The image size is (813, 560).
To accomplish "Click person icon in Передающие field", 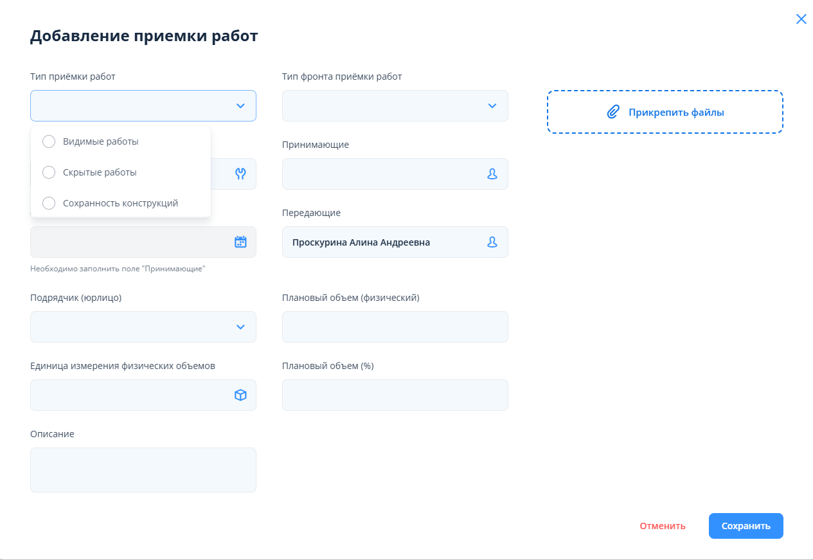I will point(492,242).
